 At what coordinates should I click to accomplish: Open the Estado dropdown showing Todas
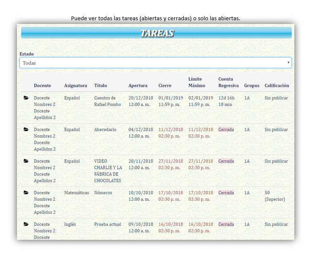[156, 63]
